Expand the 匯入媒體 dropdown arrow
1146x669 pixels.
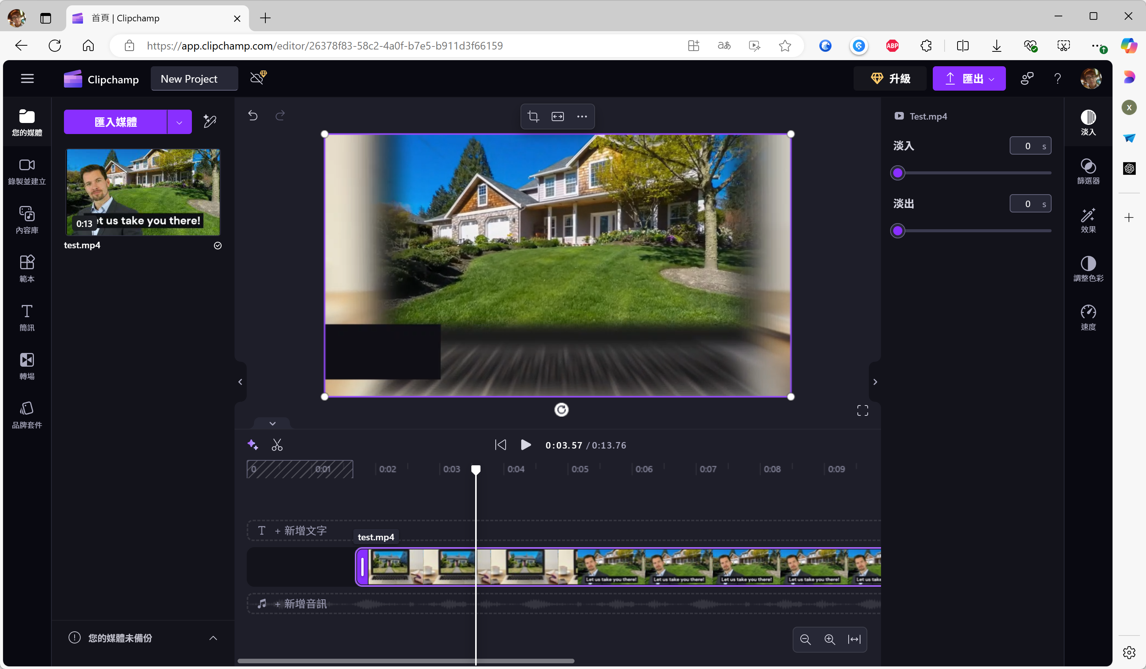pyautogui.click(x=179, y=122)
